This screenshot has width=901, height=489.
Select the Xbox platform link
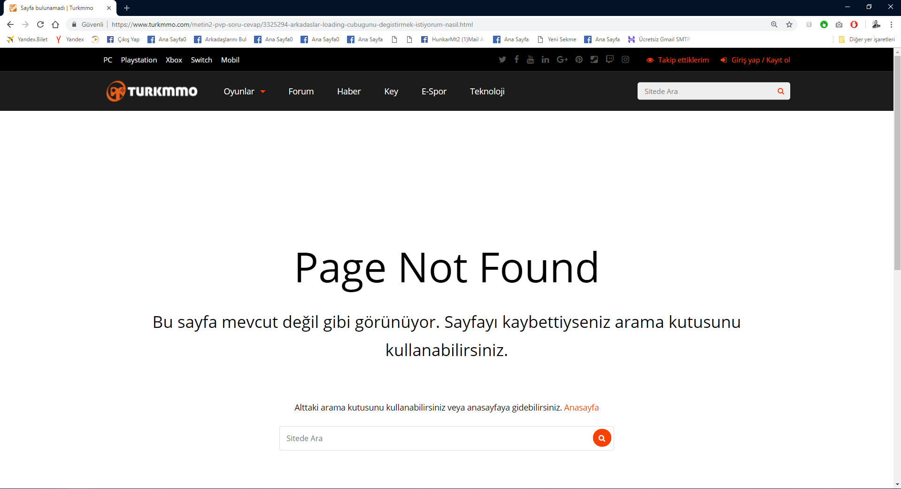pyautogui.click(x=174, y=60)
